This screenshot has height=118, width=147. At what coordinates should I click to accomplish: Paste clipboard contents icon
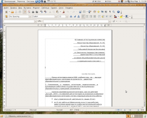pos(57,12)
